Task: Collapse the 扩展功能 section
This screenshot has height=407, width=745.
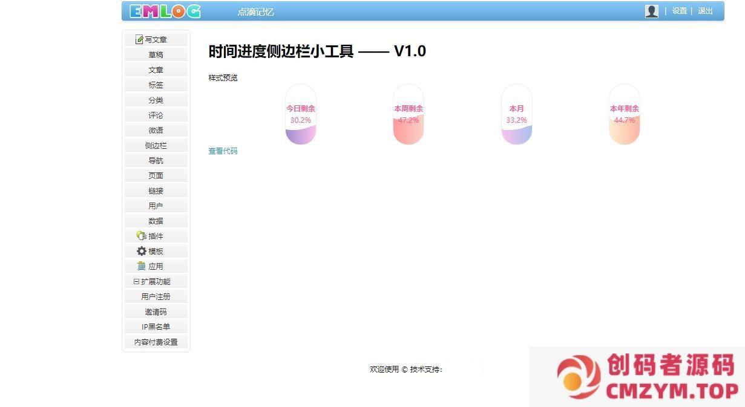Action: pos(137,281)
